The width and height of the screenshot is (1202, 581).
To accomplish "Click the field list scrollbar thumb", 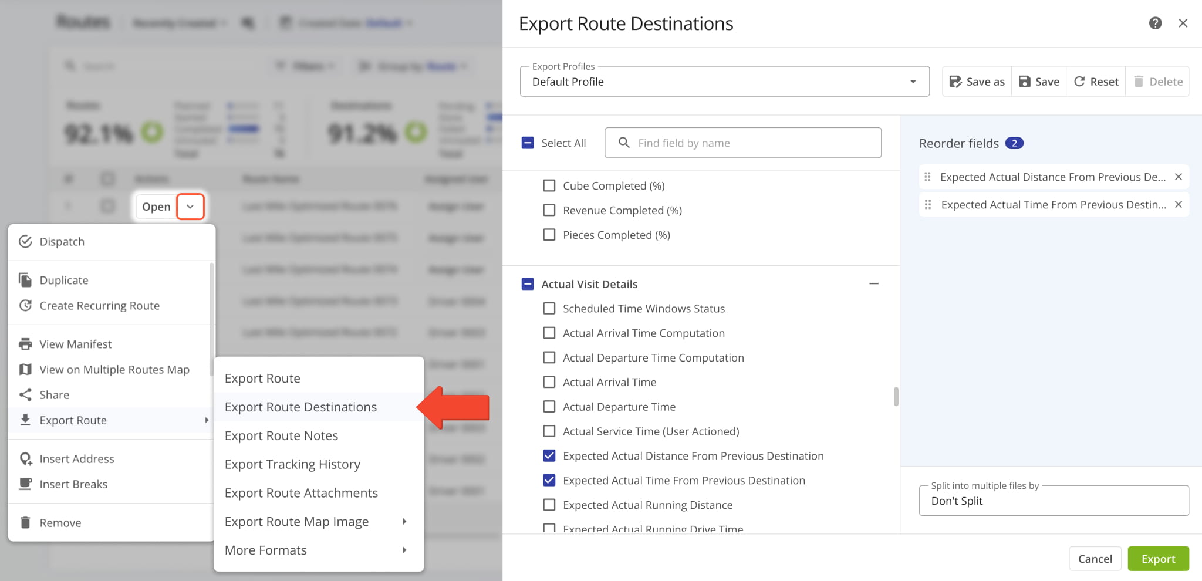I will click(896, 396).
